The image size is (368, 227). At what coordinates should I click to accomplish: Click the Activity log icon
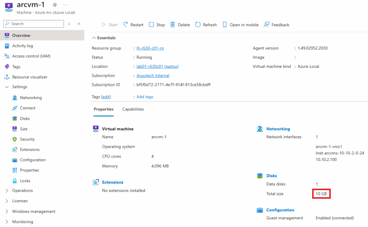[7, 46]
